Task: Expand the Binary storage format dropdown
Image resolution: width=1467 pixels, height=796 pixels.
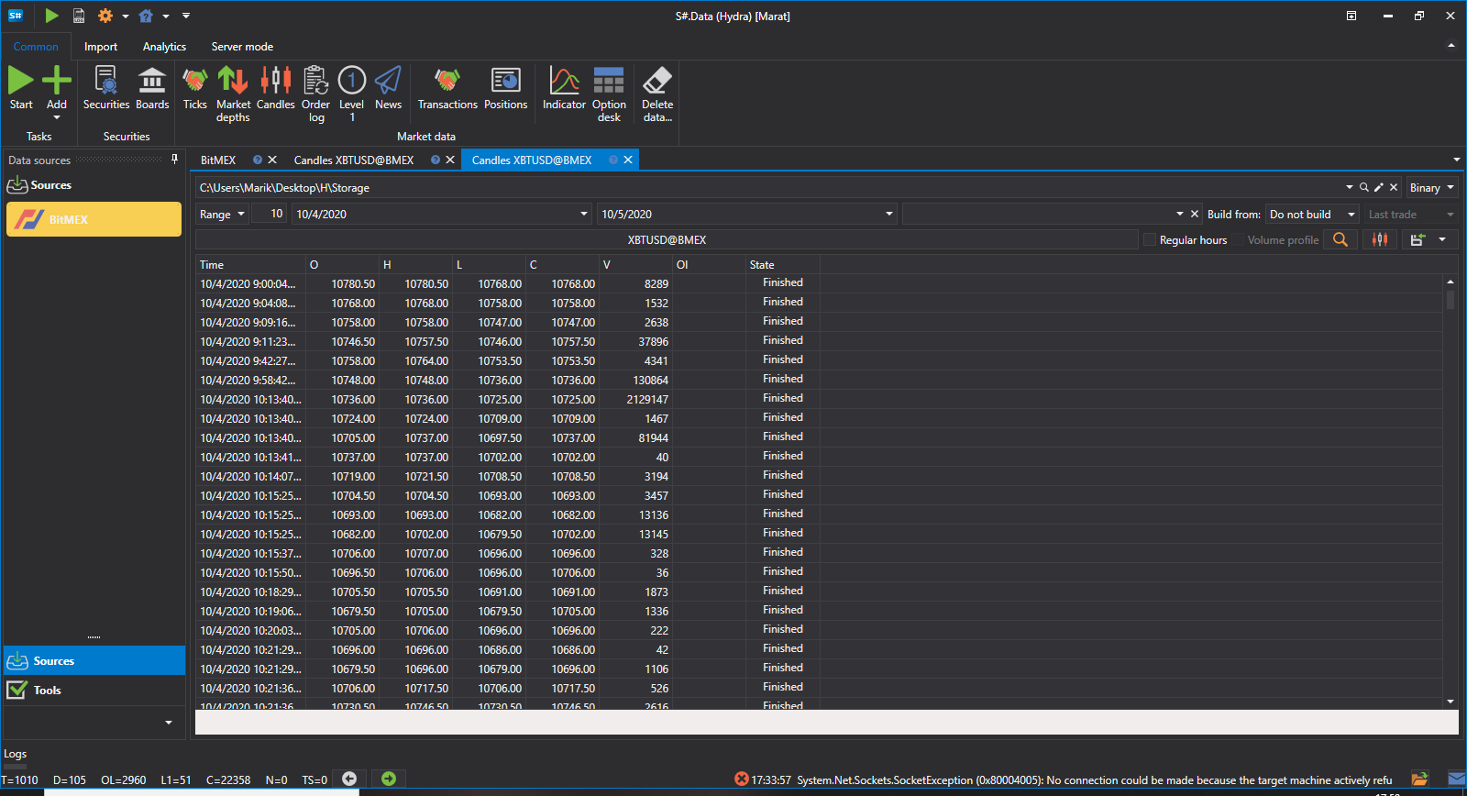Action: [x=1432, y=187]
